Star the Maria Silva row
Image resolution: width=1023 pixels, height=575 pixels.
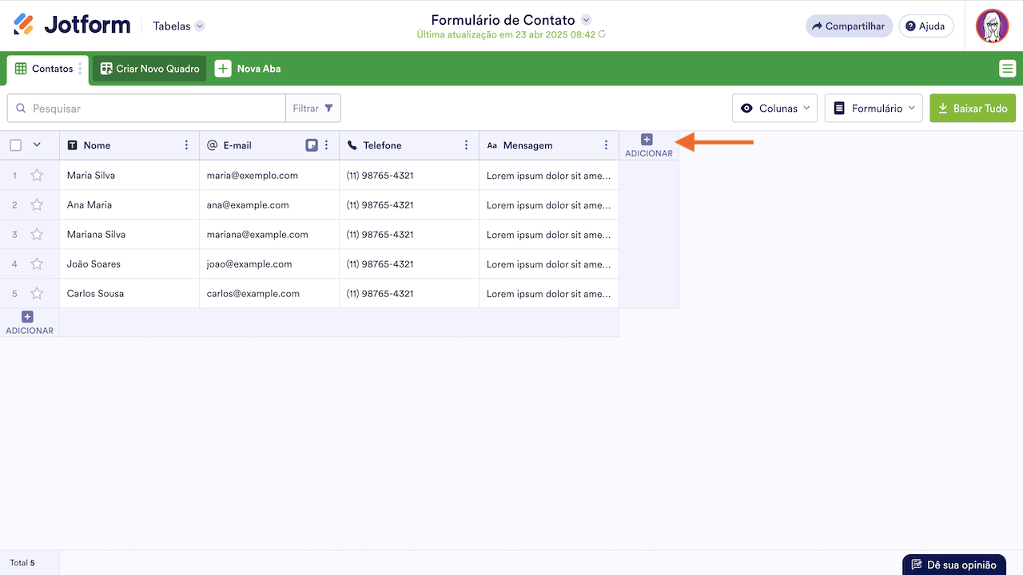pos(37,175)
